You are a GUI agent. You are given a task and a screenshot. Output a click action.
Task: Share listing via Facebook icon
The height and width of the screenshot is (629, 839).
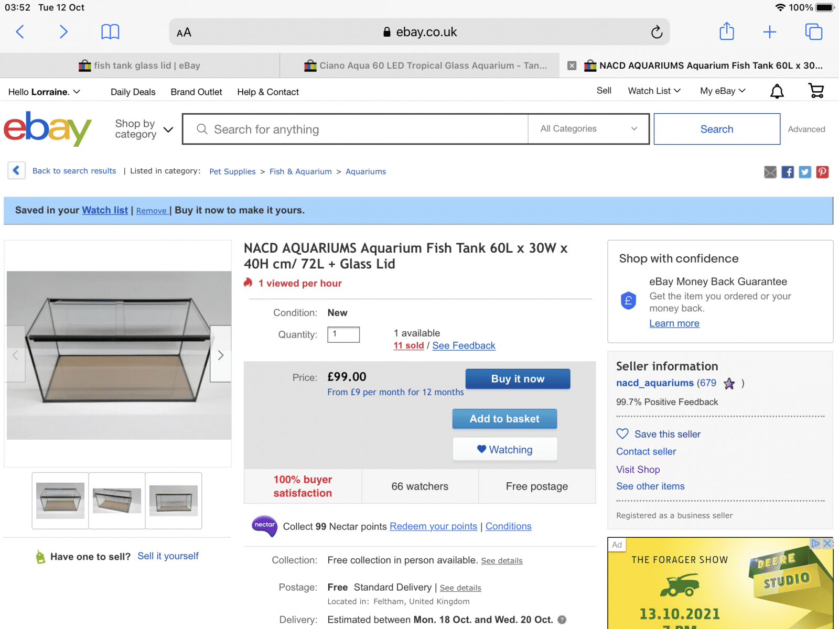pyautogui.click(x=788, y=172)
